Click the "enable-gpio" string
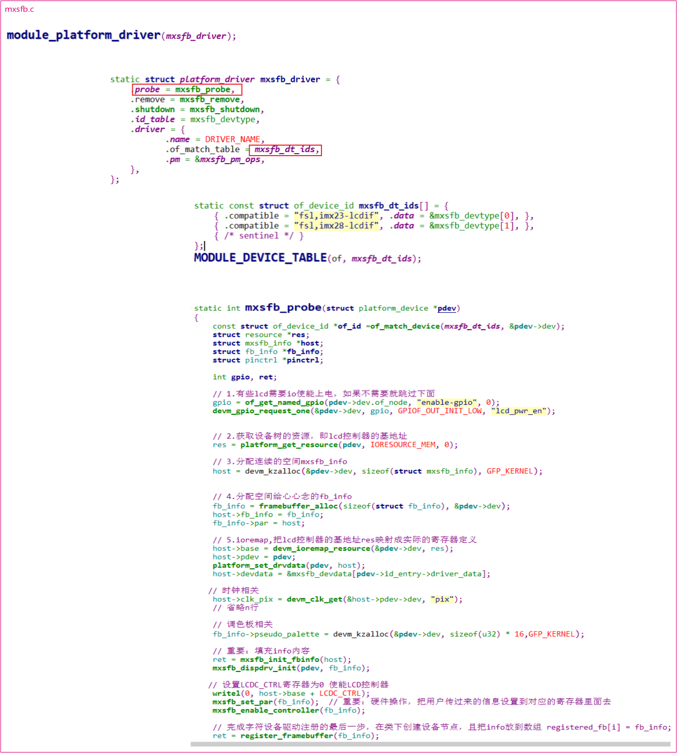 (x=447, y=402)
